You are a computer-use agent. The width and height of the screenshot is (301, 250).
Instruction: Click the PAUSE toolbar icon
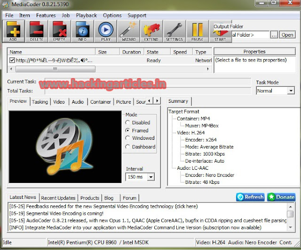click(198, 31)
